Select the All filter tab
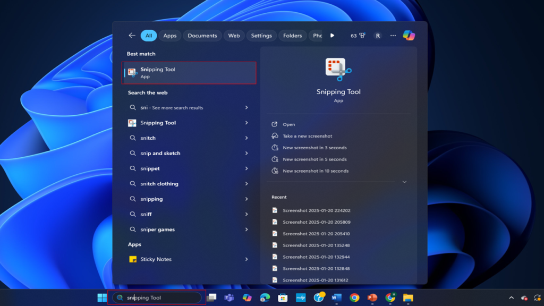This screenshot has width=544, height=306. tap(149, 36)
